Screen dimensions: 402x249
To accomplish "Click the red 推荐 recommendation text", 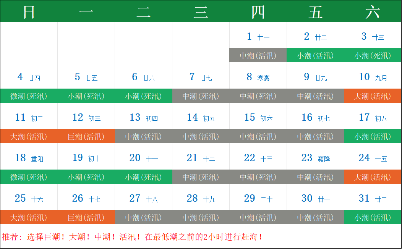I will (x=132, y=237).
